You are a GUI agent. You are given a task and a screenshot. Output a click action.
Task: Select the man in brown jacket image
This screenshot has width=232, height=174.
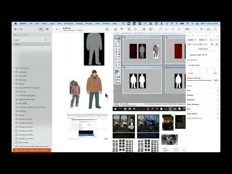94,89
